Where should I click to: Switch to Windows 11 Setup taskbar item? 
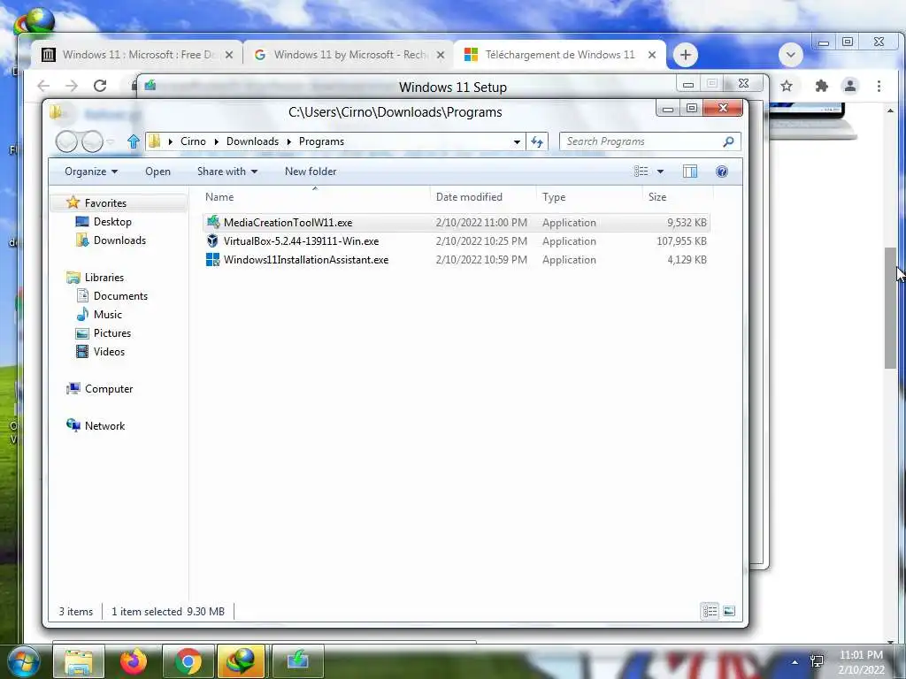click(x=297, y=661)
